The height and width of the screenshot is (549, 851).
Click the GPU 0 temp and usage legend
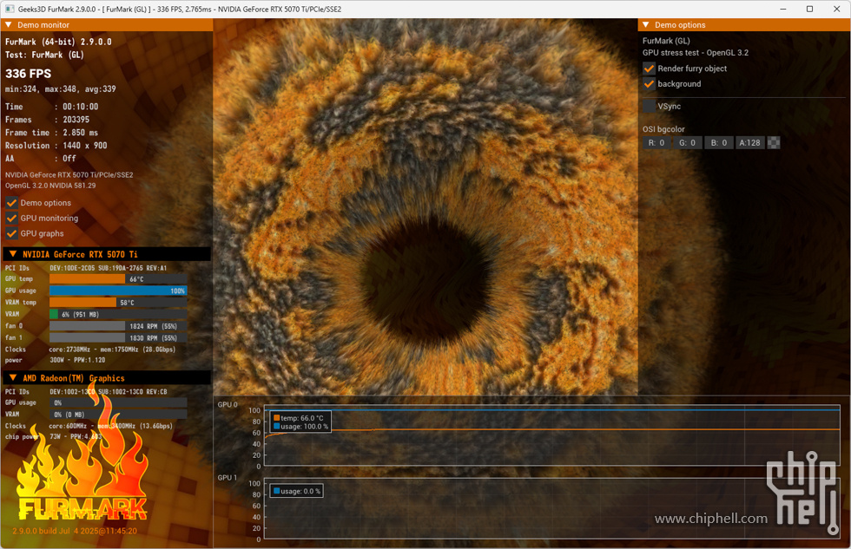pyautogui.click(x=300, y=422)
